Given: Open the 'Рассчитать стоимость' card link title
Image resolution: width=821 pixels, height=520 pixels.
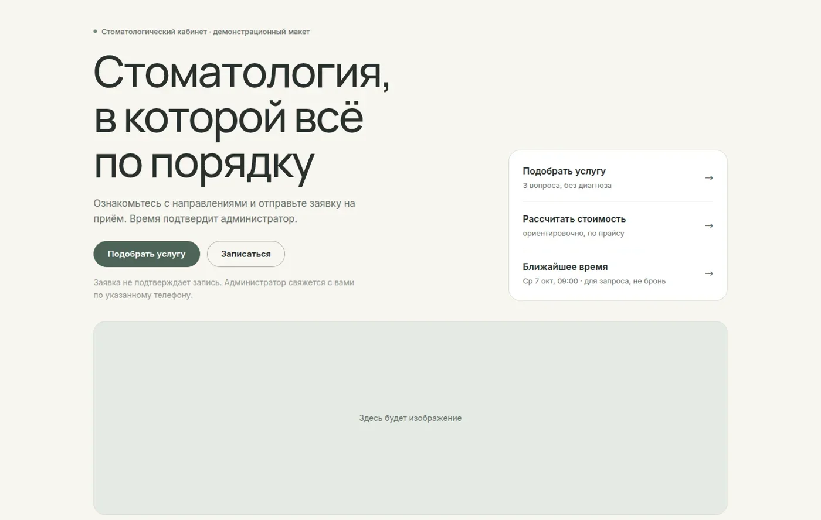Looking at the screenshot, I should pos(574,219).
